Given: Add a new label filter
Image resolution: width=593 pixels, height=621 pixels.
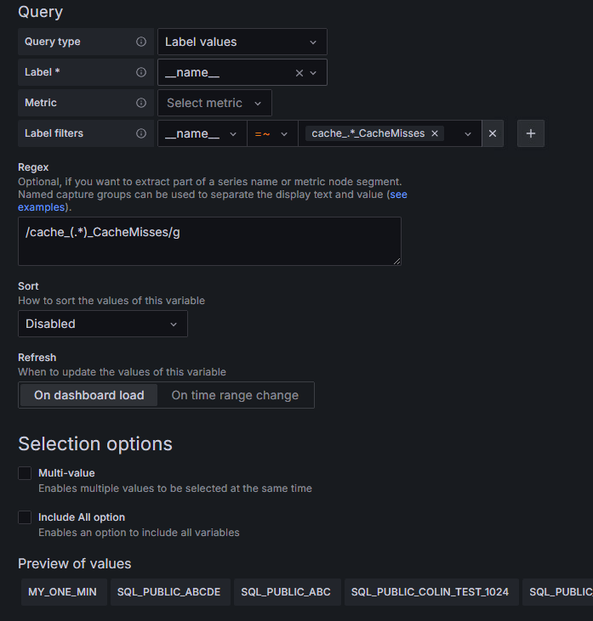Looking at the screenshot, I should pyautogui.click(x=531, y=133).
